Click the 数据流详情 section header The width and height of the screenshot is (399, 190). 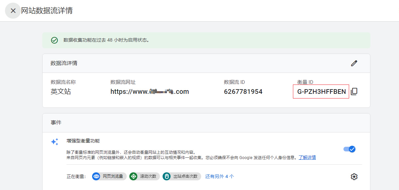[64, 63]
